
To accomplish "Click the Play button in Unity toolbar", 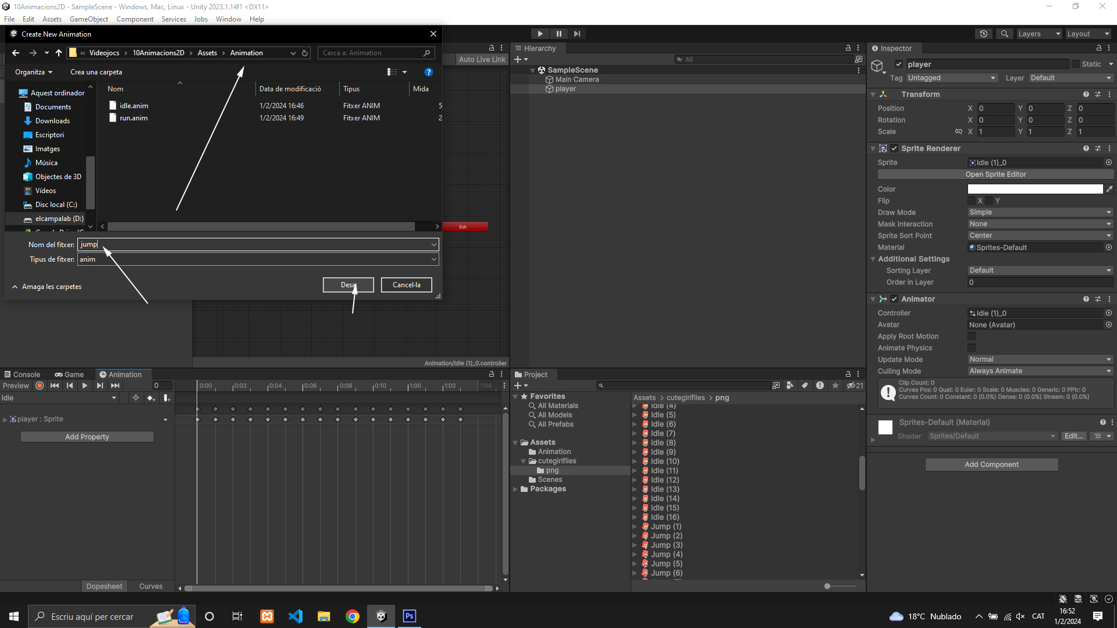I will (x=540, y=34).
